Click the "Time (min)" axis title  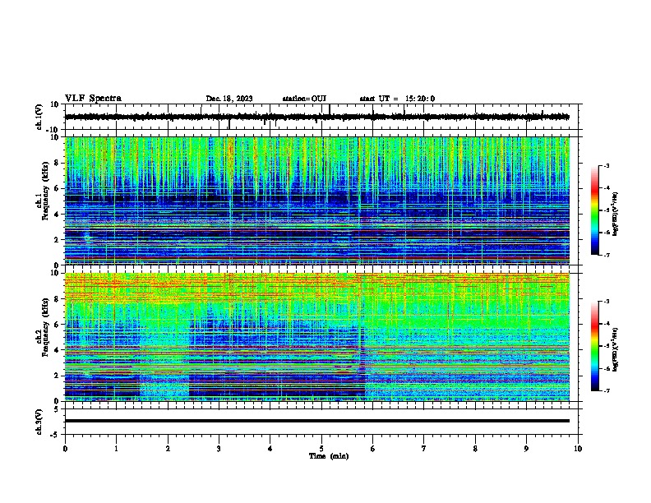(x=329, y=456)
